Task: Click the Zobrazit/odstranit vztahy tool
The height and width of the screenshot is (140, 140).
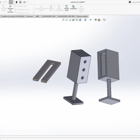Action: tap(41, 8)
